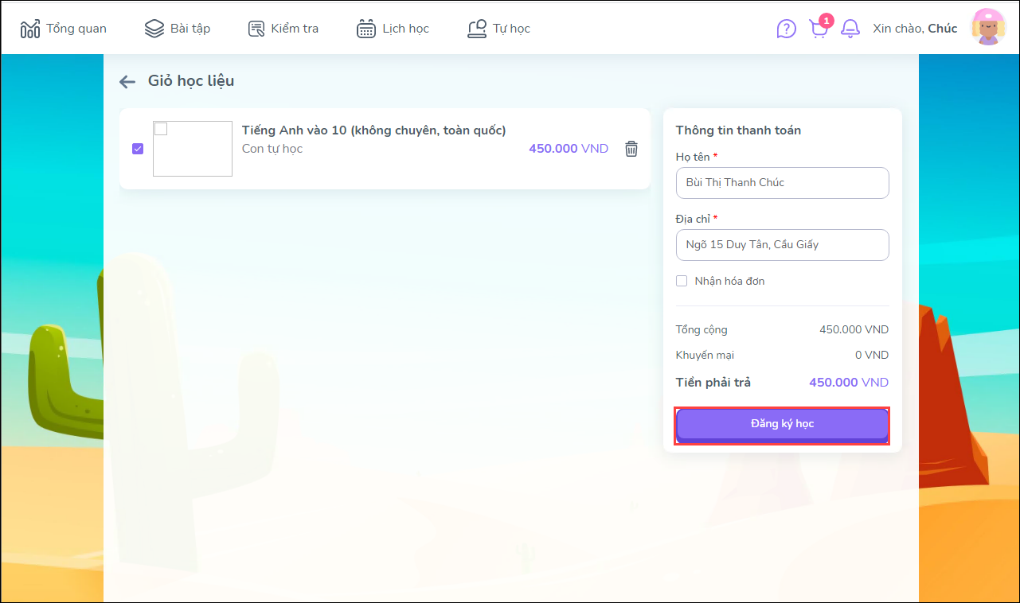Go to the Kiểm tra menu
The image size is (1020, 603).
283,29
